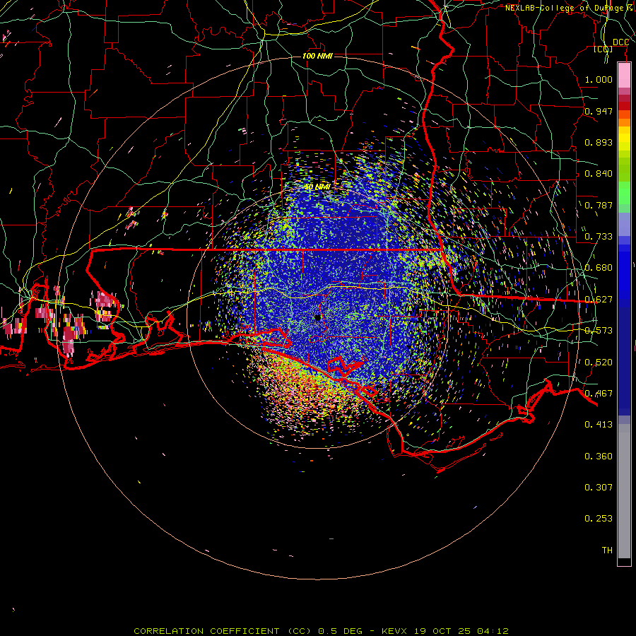The width and height of the screenshot is (636, 636).
Task: Click the 100 NMI range ring label
Action: [x=317, y=56]
